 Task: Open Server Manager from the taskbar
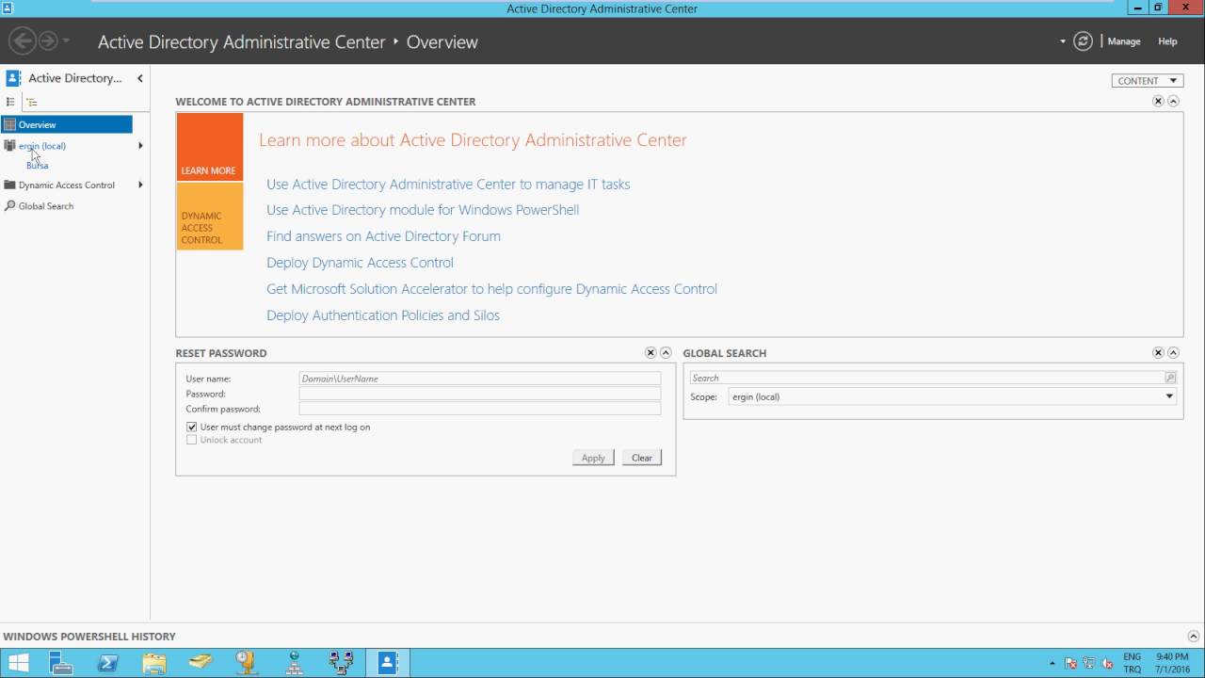tap(61, 663)
